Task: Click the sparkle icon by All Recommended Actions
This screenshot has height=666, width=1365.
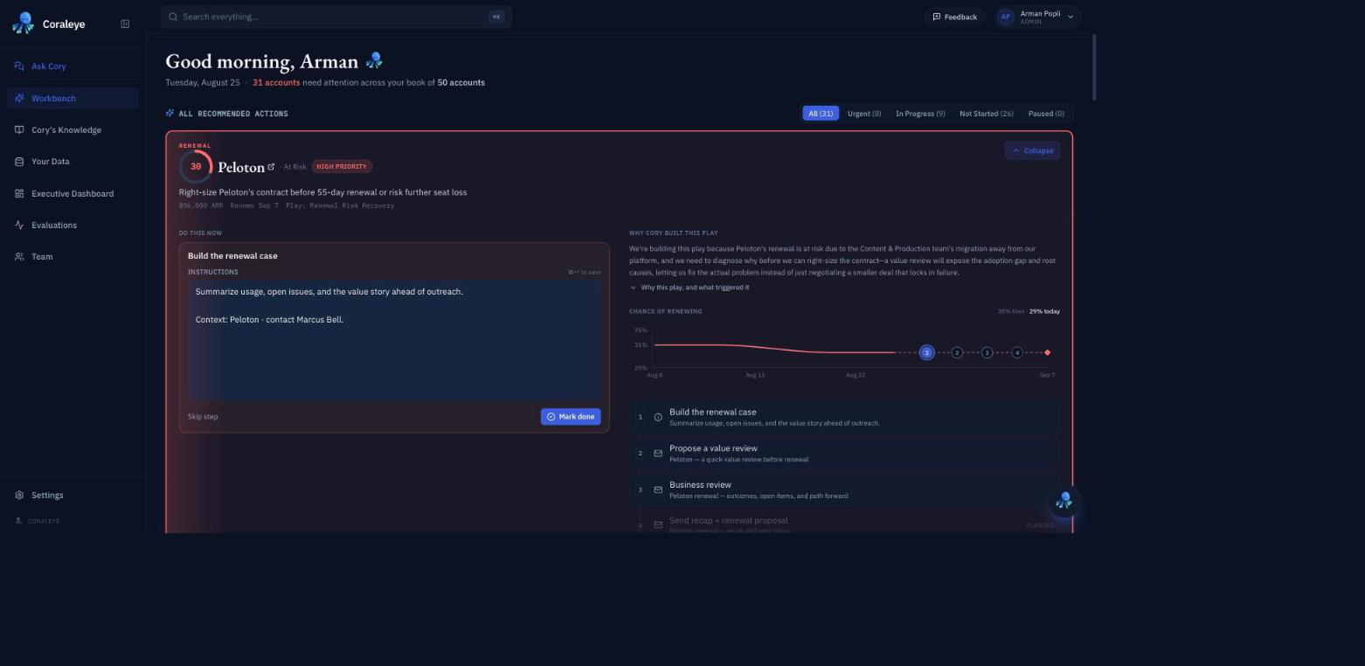Action: pyautogui.click(x=170, y=113)
